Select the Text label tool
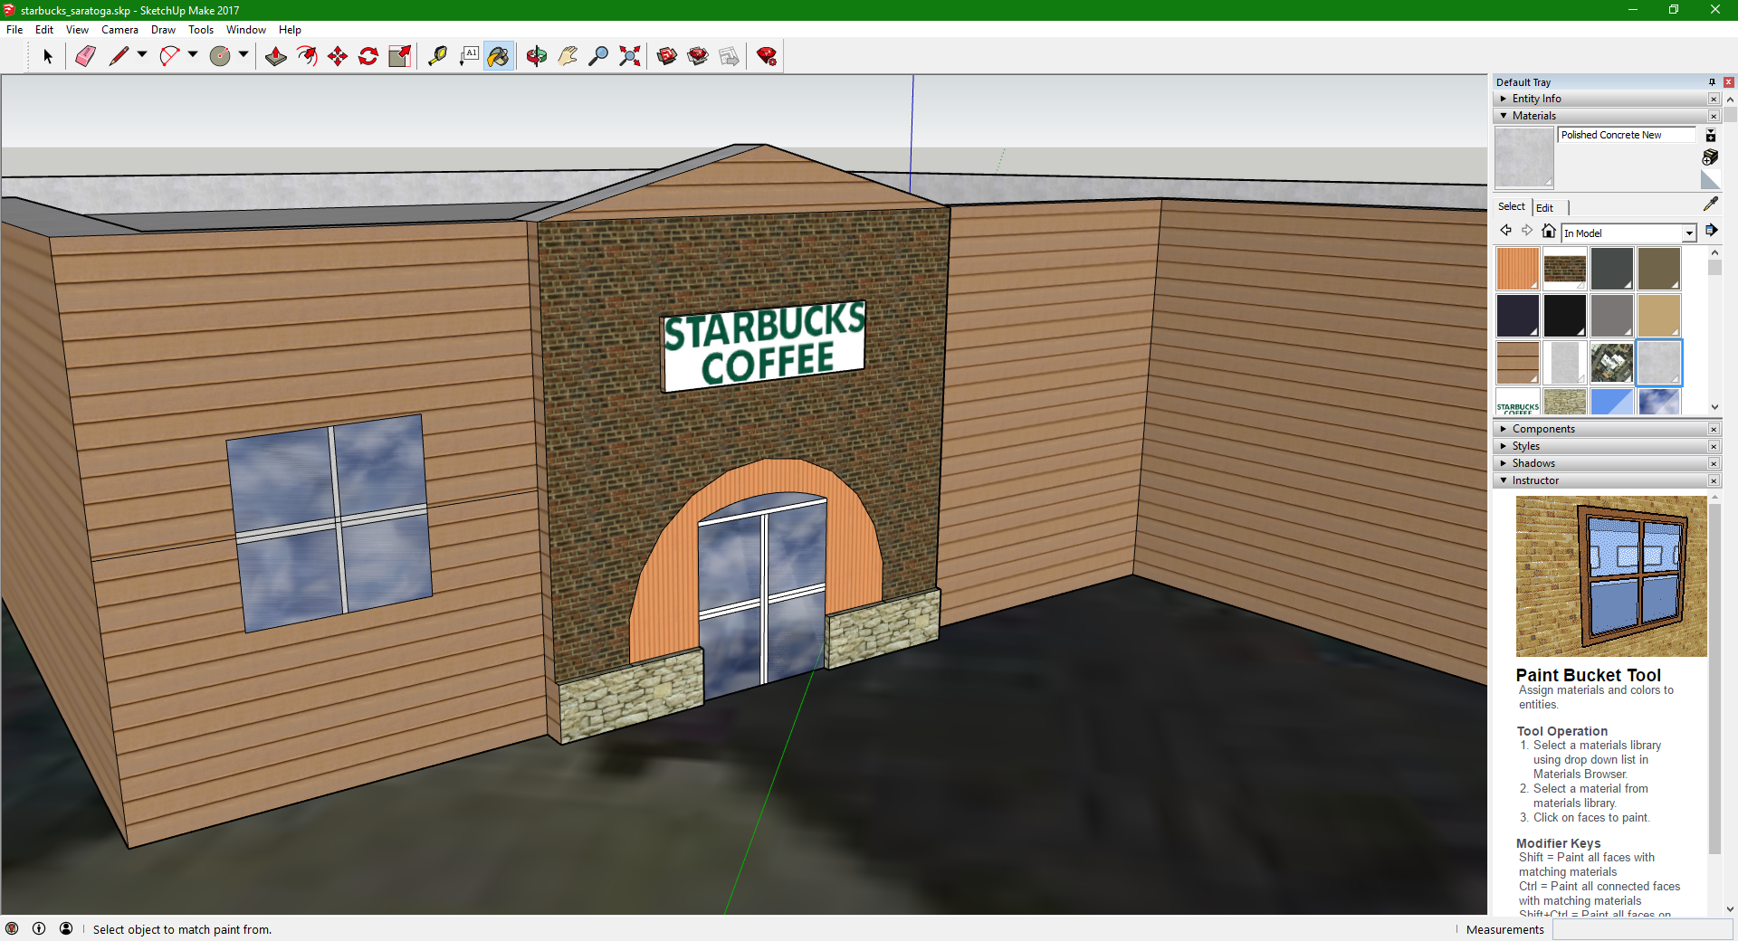 pyautogui.click(x=468, y=56)
